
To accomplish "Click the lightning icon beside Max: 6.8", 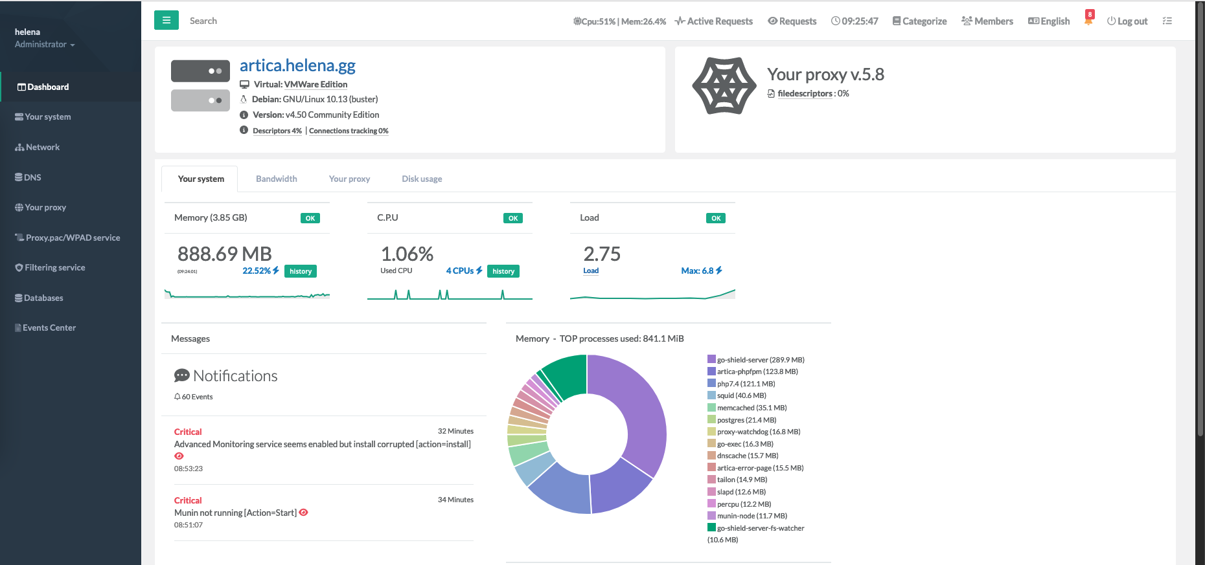I will 719,271.
